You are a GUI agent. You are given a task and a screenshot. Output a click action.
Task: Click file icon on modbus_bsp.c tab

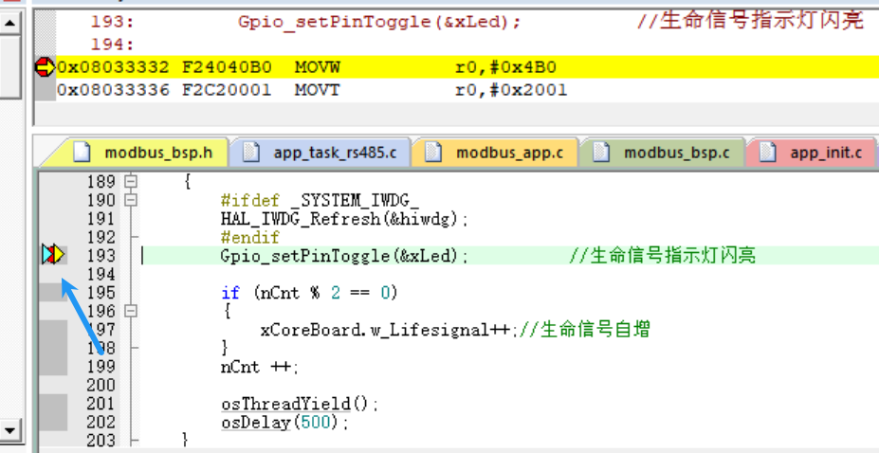point(601,153)
